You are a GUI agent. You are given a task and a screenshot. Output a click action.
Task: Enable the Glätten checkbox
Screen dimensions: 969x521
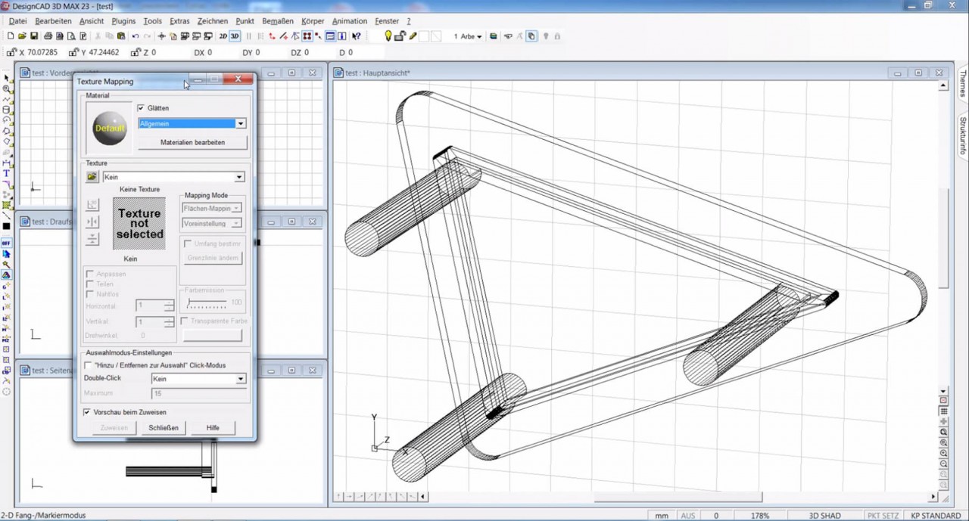point(141,108)
